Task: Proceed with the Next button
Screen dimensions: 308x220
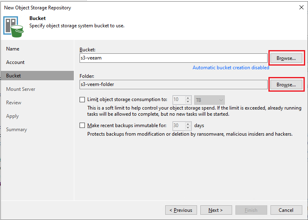Action: point(216,210)
